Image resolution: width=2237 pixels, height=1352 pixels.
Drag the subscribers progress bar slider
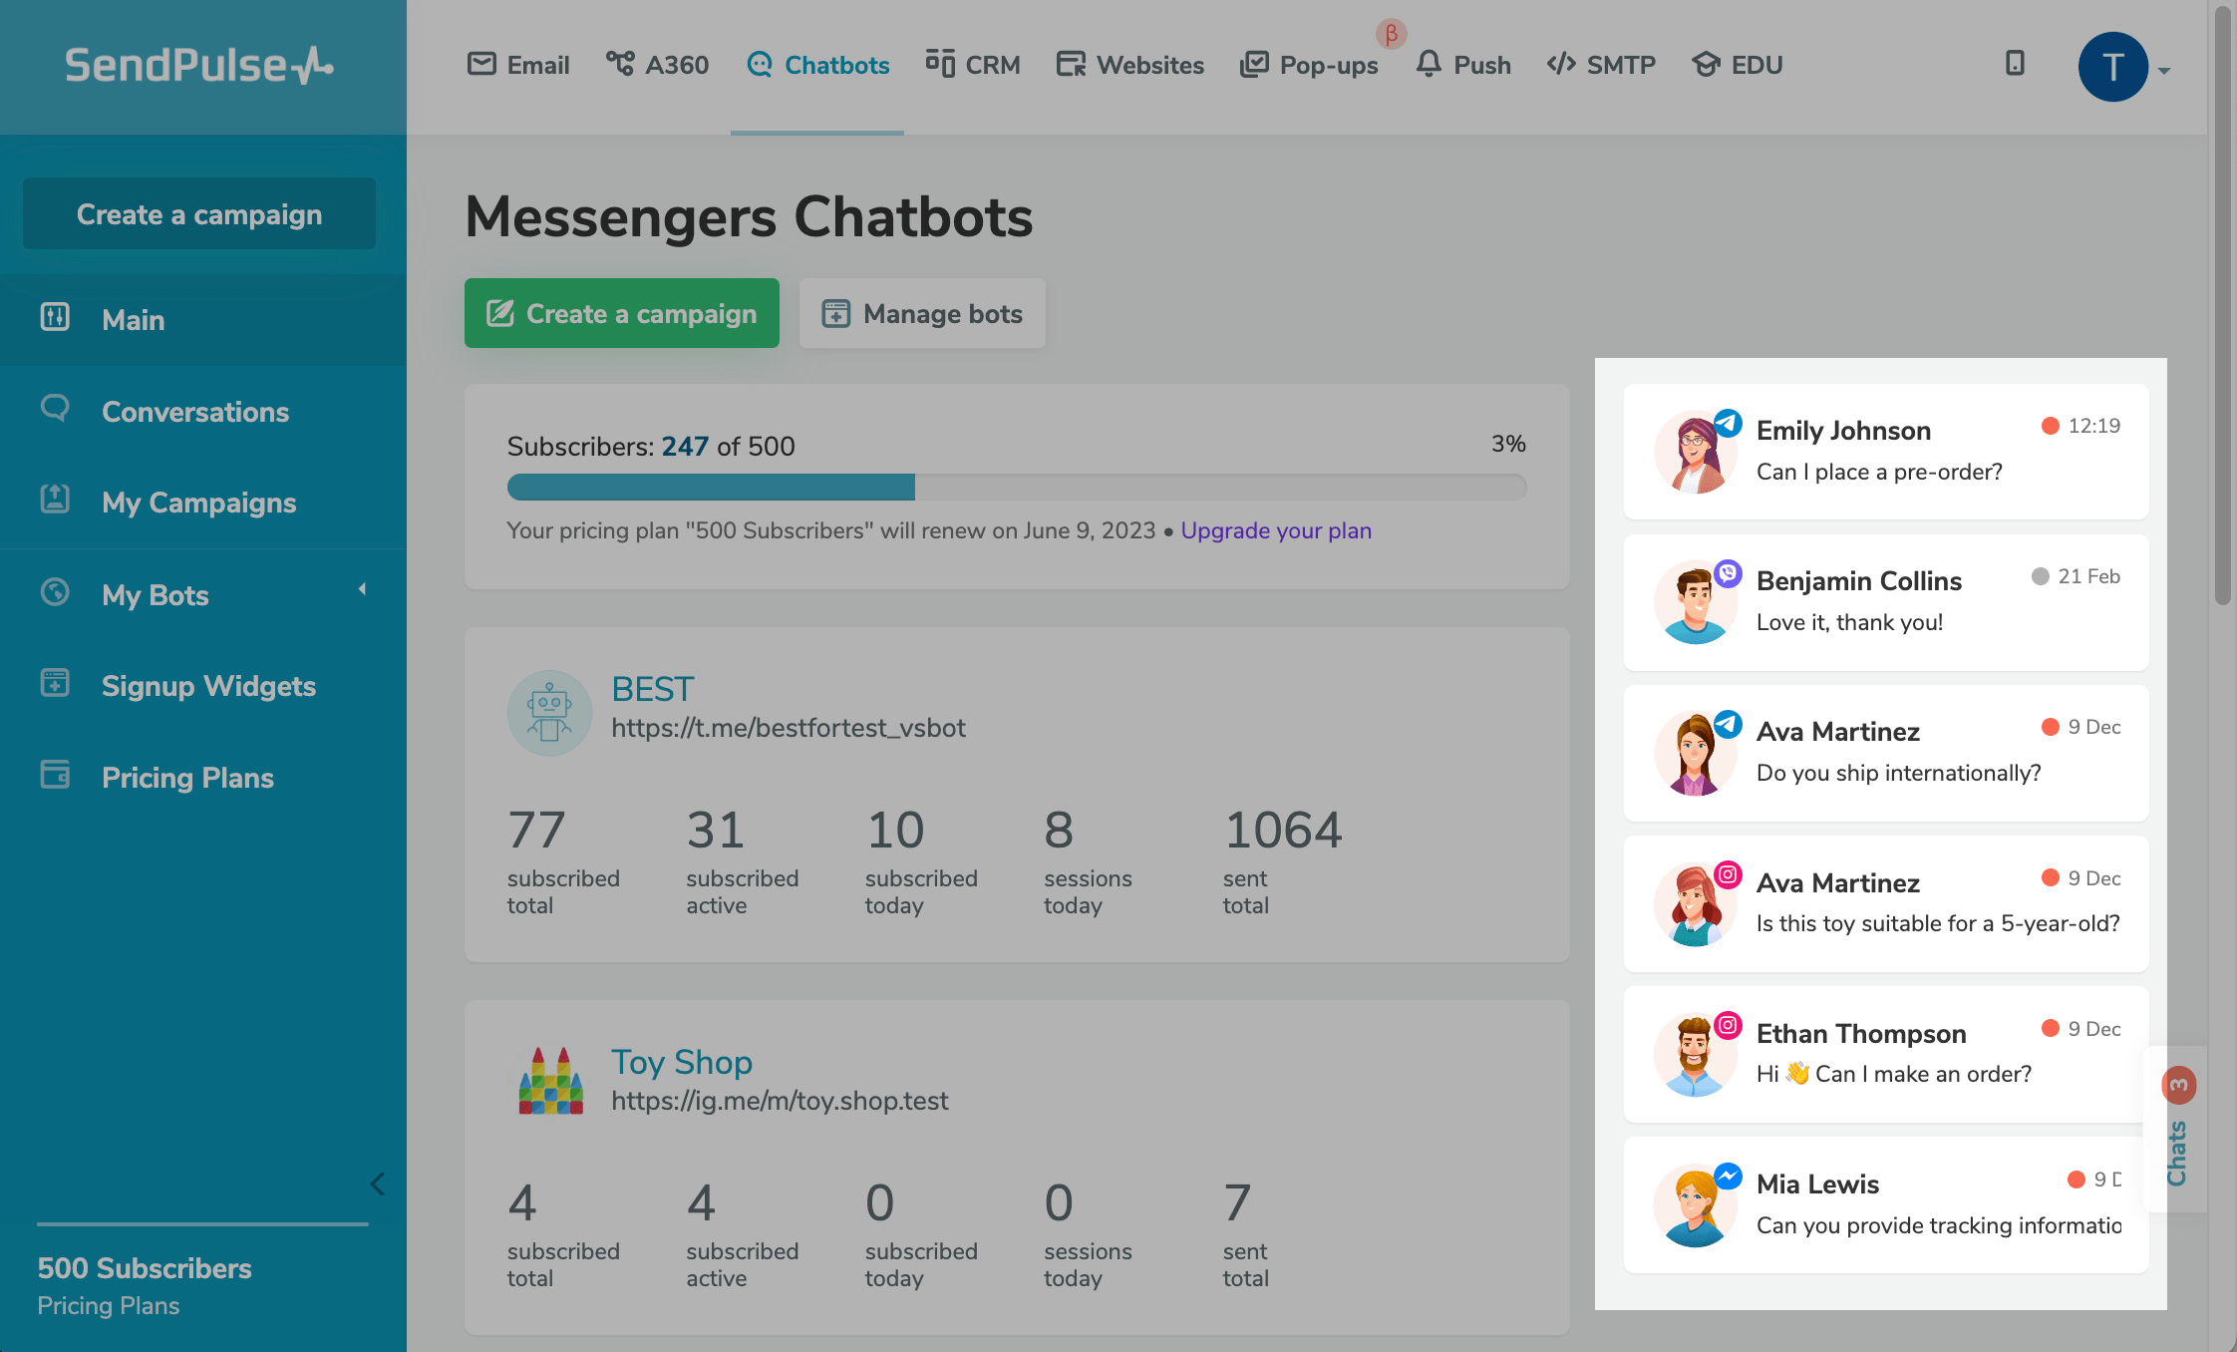click(912, 485)
